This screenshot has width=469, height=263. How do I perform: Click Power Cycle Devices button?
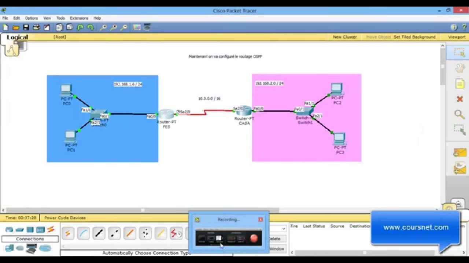(x=65, y=218)
